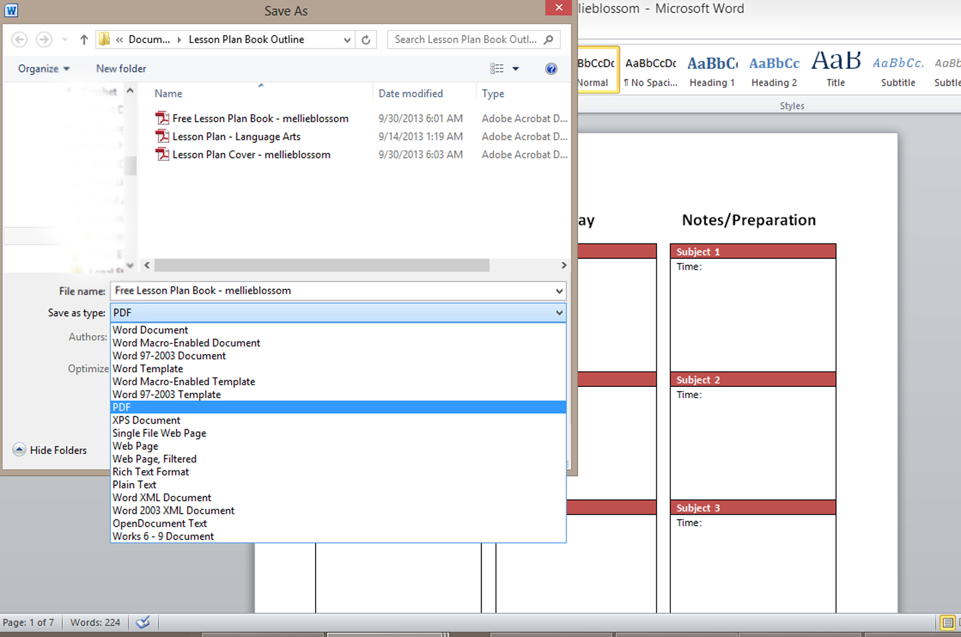Choose Word 2003 XML Document type

[338, 510]
